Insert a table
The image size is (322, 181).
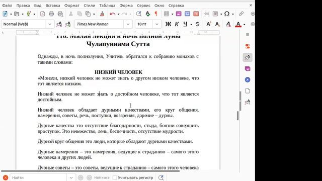tap(167, 14)
